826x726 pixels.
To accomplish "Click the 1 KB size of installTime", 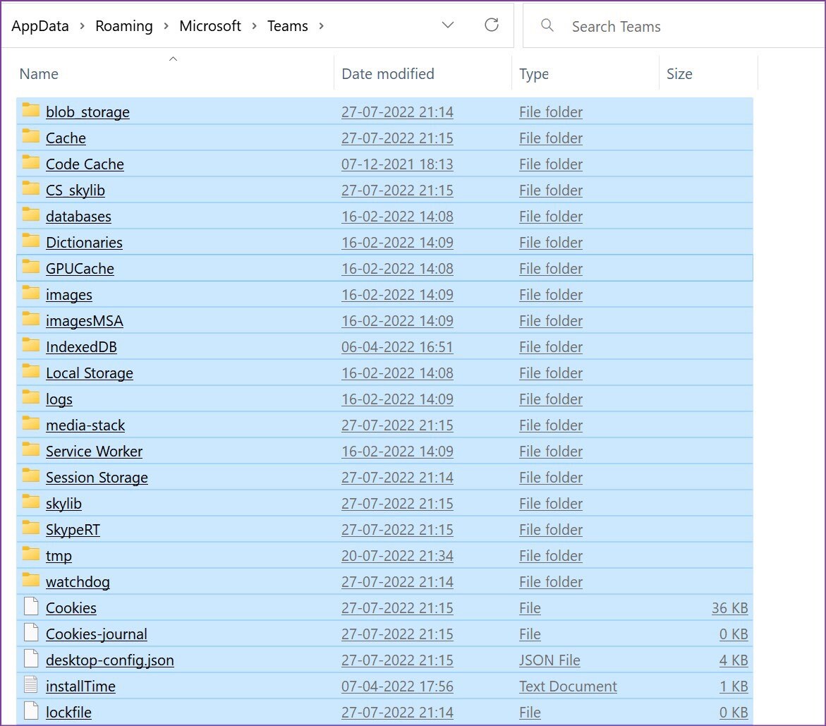I will pyautogui.click(x=734, y=686).
